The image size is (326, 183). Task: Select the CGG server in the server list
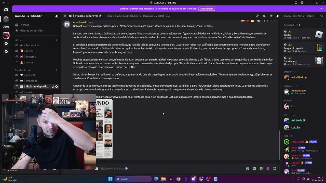(x=6, y=27)
